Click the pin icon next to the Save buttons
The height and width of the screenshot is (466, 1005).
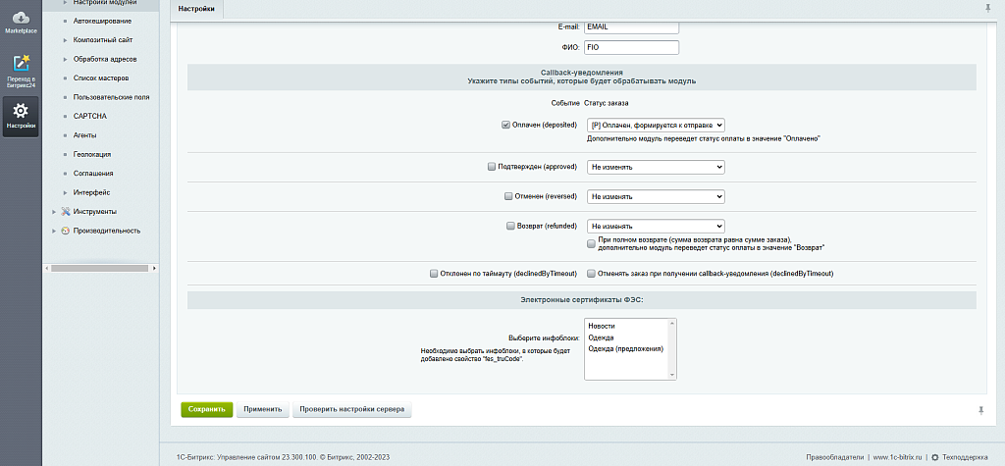pos(980,409)
